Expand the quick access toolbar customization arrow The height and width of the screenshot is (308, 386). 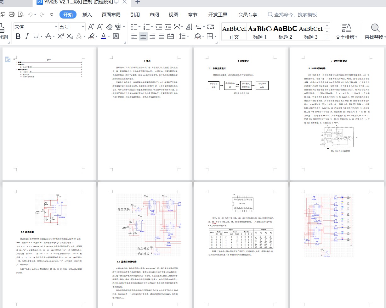pyautogui.click(x=51, y=14)
